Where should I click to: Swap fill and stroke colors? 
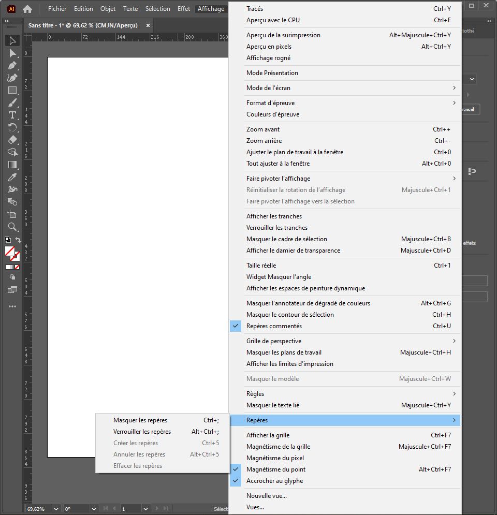tap(18, 240)
